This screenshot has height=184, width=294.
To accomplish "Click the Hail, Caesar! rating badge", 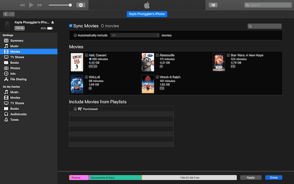I will point(93,66).
